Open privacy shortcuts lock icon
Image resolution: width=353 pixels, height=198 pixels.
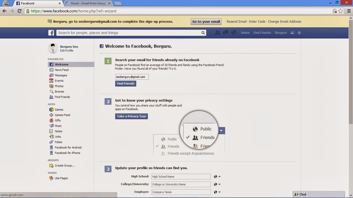[293, 33]
